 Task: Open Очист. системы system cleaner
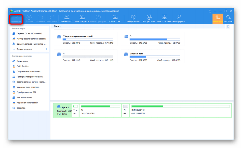tap(164, 19)
